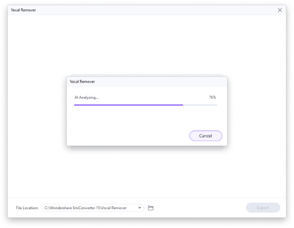Click the purple filled part of progress bar
The width and height of the screenshot is (294, 228).
point(129,105)
